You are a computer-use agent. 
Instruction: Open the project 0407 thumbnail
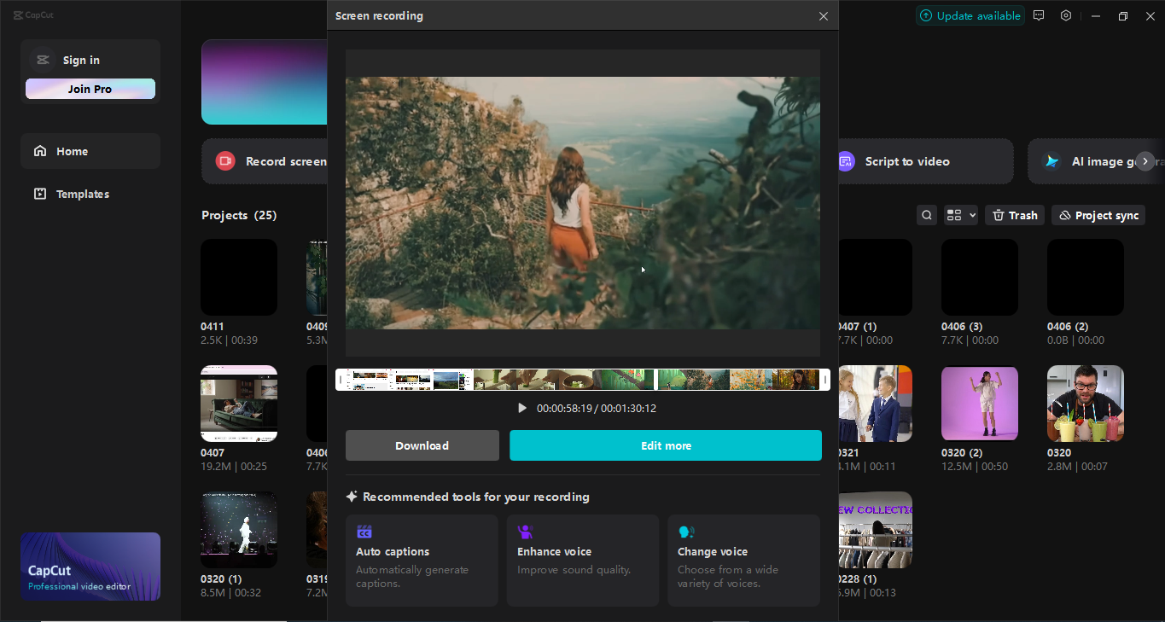click(x=238, y=403)
